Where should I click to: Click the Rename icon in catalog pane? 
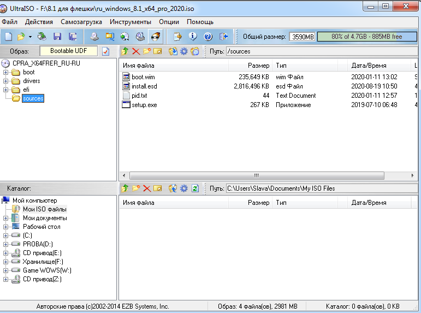click(158, 188)
